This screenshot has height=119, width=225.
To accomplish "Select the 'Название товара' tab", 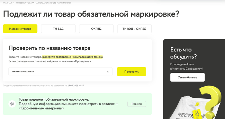I will [x=20, y=29].
